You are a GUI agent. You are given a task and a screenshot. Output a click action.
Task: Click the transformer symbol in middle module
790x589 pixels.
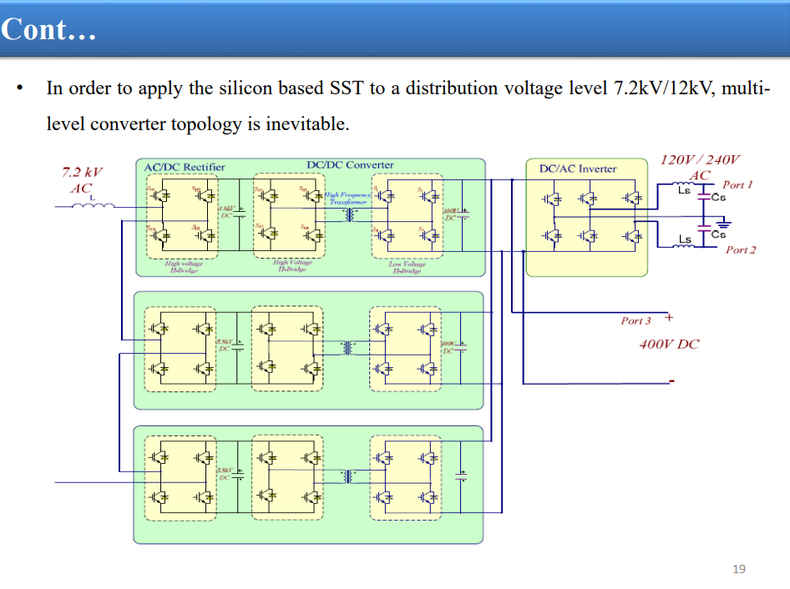(x=347, y=347)
